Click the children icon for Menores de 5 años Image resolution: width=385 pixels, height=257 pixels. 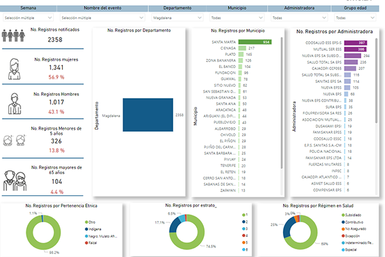point(14,141)
